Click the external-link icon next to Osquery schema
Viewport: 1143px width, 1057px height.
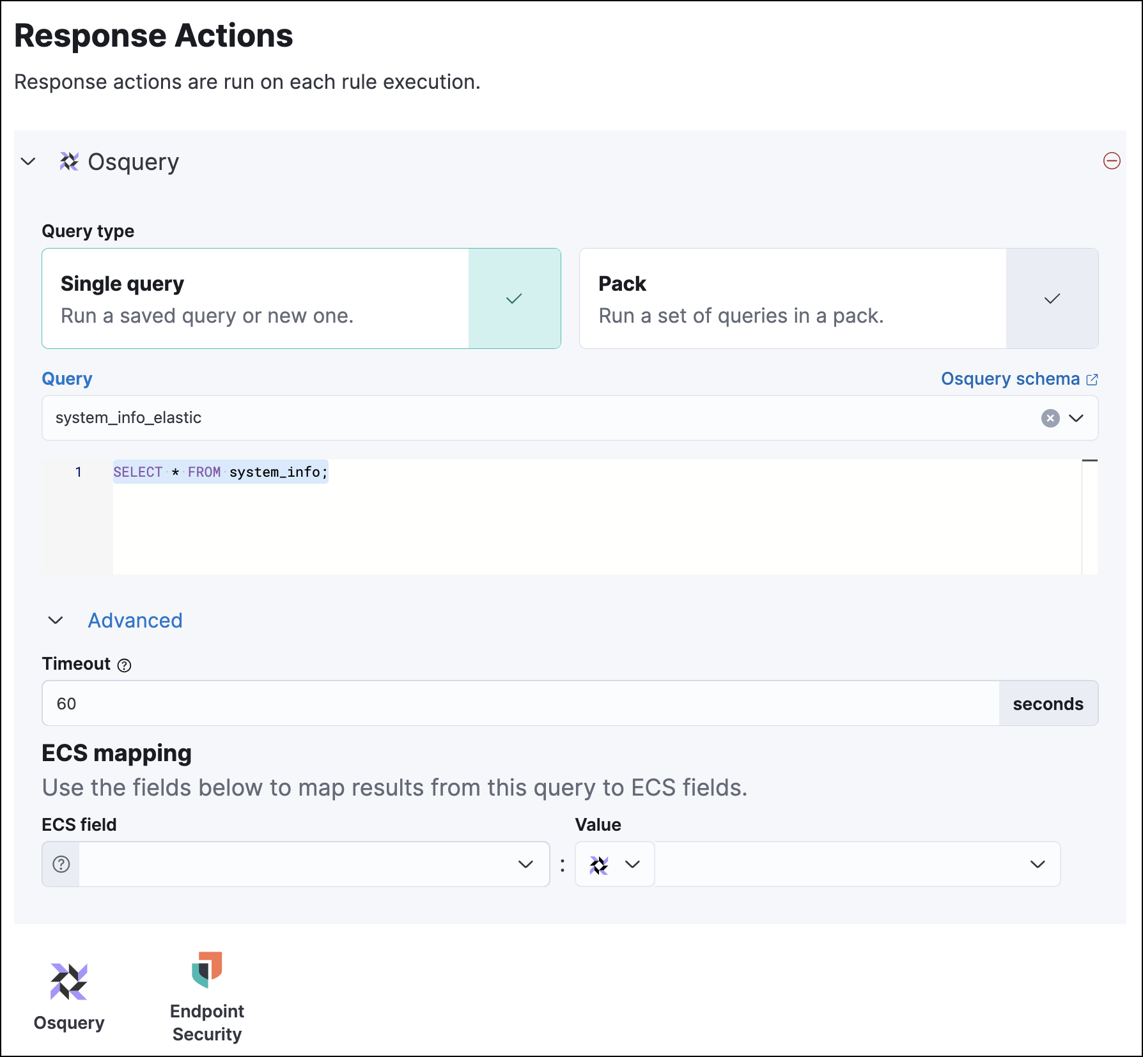coord(1092,378)
